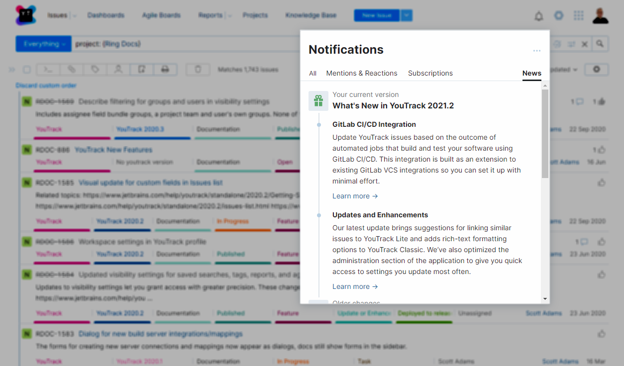Open the apps grid menu icon
The height and width of the screenshot is (366, 624).
tap(578, 15)
